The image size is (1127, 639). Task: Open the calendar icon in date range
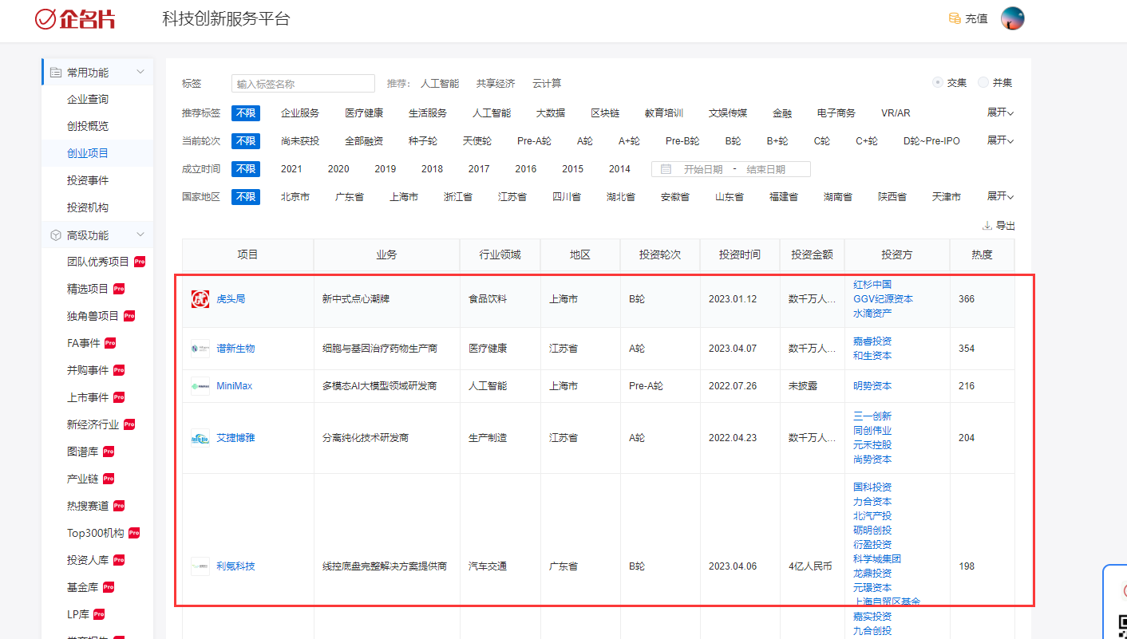[x=666, y=169]
